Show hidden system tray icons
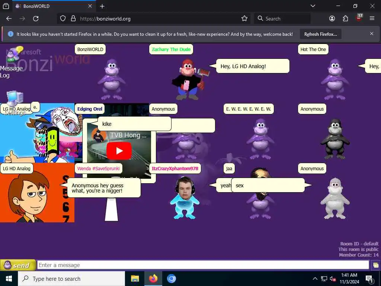This screenshot has width=381, height=286. point(315,279)
